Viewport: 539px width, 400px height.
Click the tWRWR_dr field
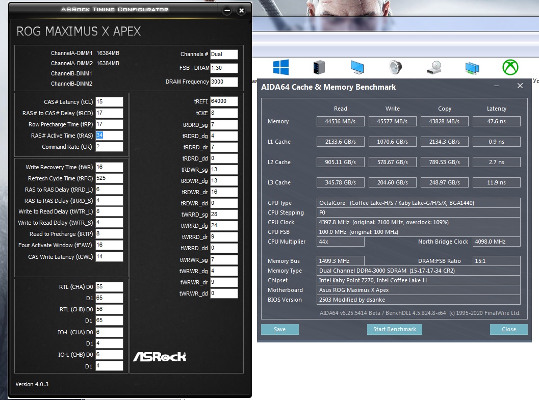tap(224, 282)
